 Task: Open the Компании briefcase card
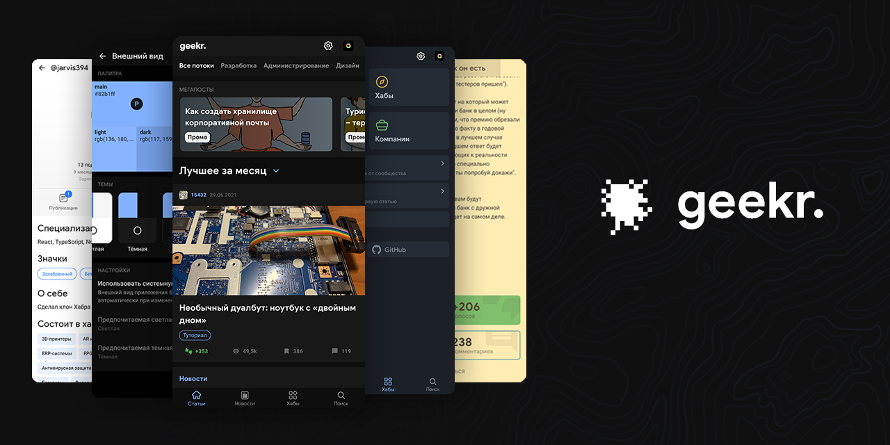409,131
